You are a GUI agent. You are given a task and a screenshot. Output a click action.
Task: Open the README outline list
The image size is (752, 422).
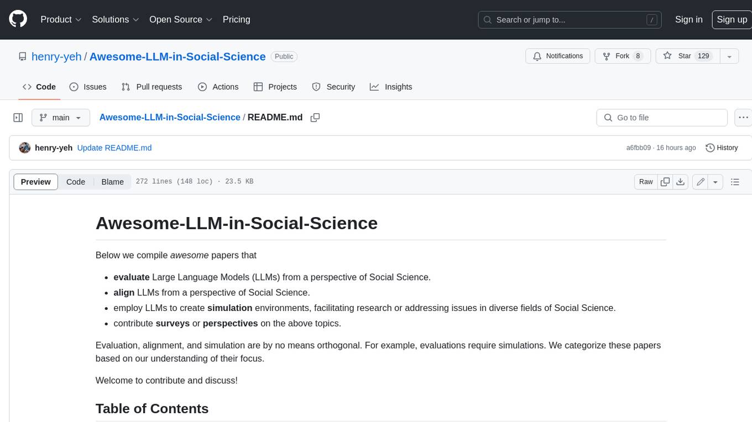[x=735, y=182]
